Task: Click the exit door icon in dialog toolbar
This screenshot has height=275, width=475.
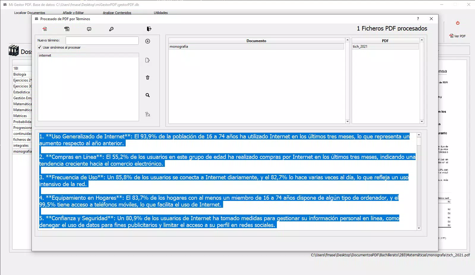Action: pyautogui.click(x=149, y=29)
